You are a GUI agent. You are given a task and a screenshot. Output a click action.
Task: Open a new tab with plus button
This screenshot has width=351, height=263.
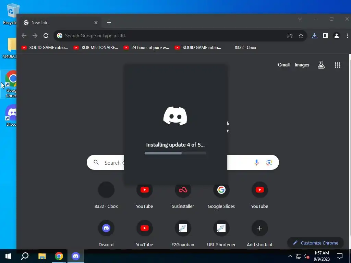[109, 23]
